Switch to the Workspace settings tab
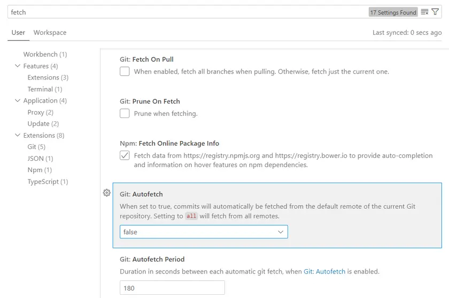The width and height of the screenshot is (449, 298). click(50, 33)
